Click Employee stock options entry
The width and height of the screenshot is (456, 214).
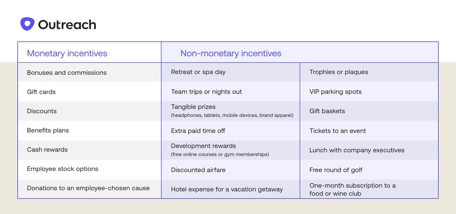[62, 169]
